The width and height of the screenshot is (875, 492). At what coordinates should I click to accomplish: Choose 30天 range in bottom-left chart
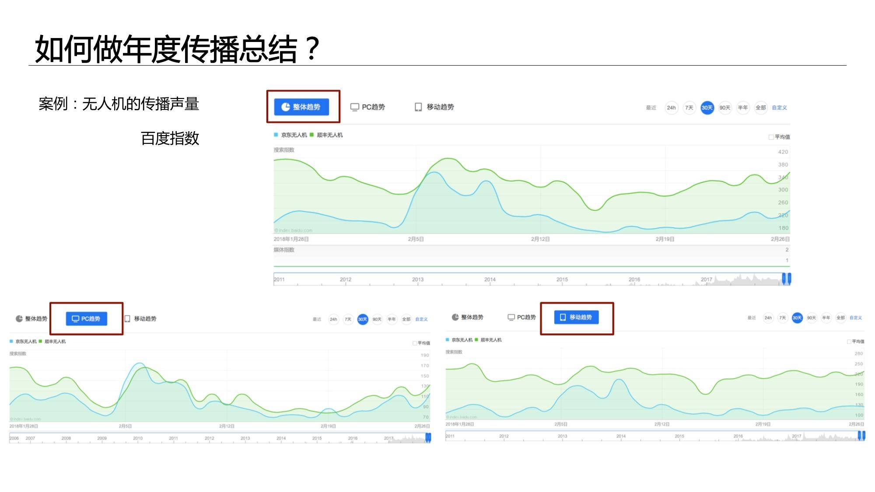[x=363, y=319]
